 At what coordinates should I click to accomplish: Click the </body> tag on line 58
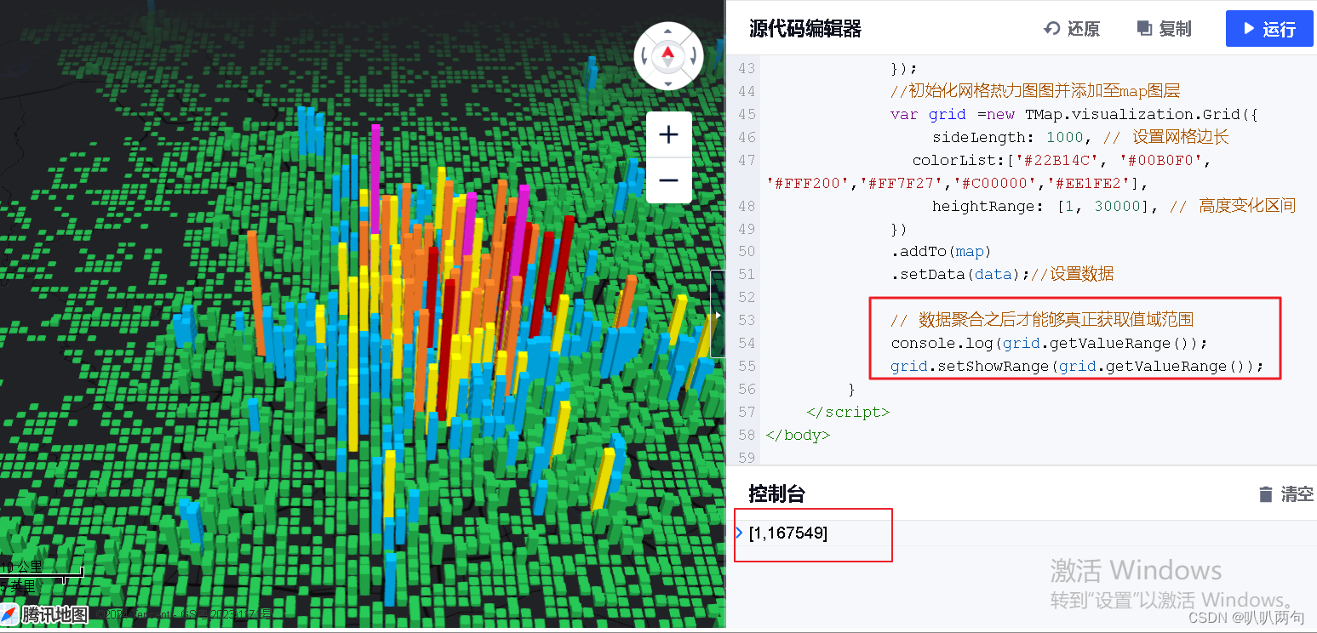tap(798, 435)
